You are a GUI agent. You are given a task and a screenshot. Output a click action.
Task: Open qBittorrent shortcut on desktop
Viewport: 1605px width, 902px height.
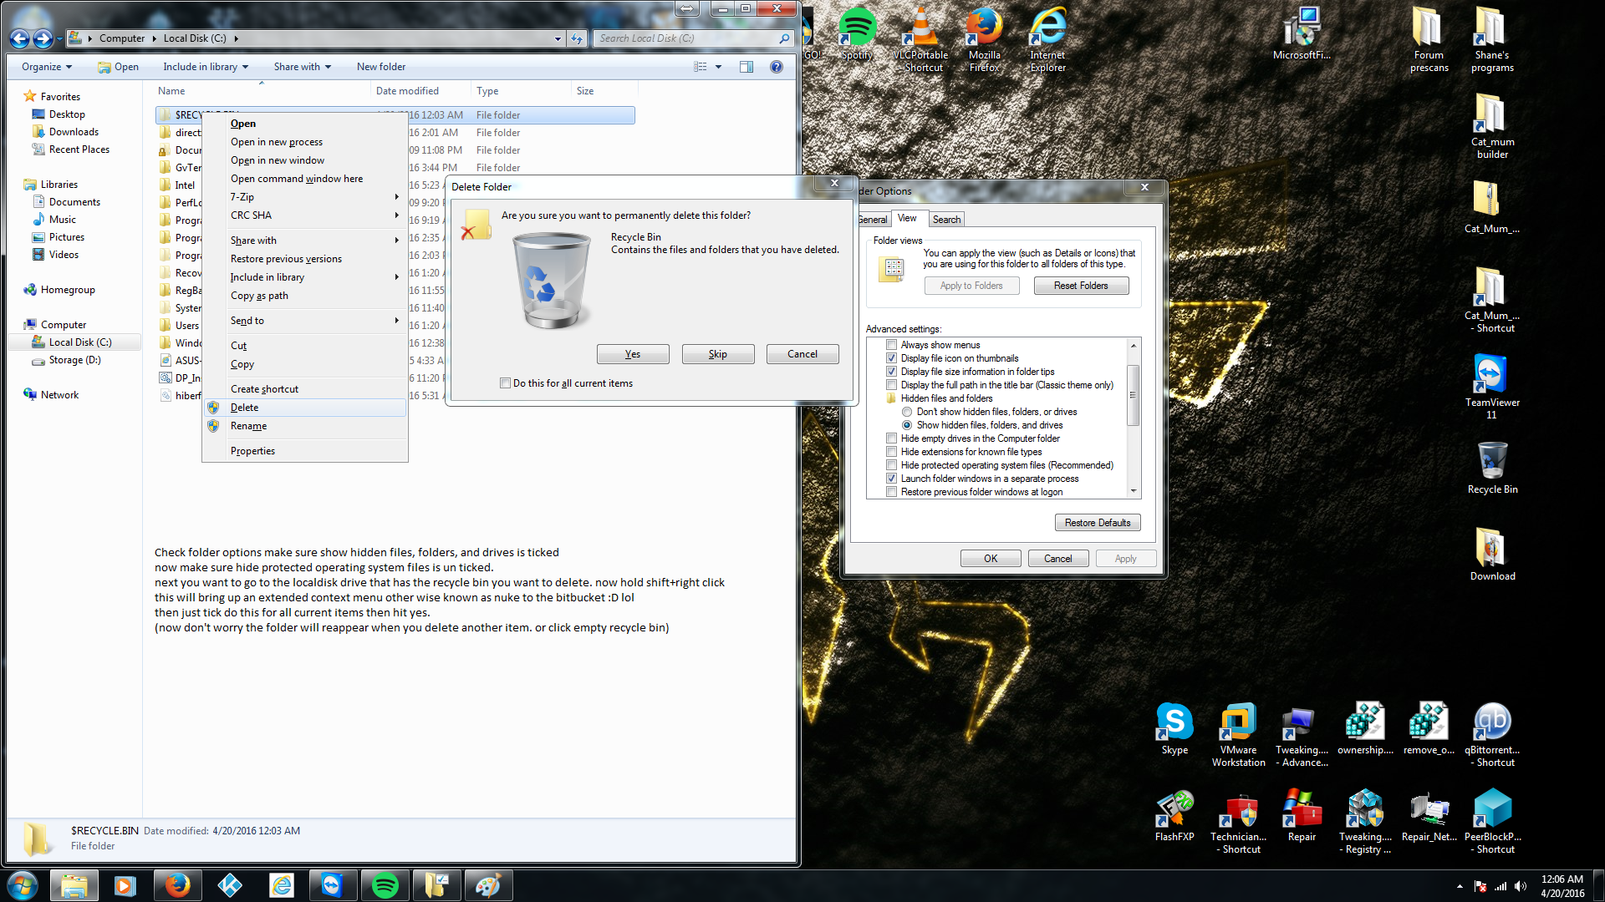tap(1492, 722)
